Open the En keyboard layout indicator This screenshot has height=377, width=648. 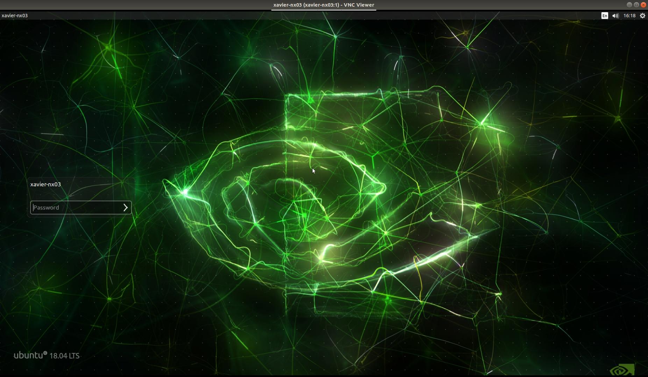tap(605, 15)
